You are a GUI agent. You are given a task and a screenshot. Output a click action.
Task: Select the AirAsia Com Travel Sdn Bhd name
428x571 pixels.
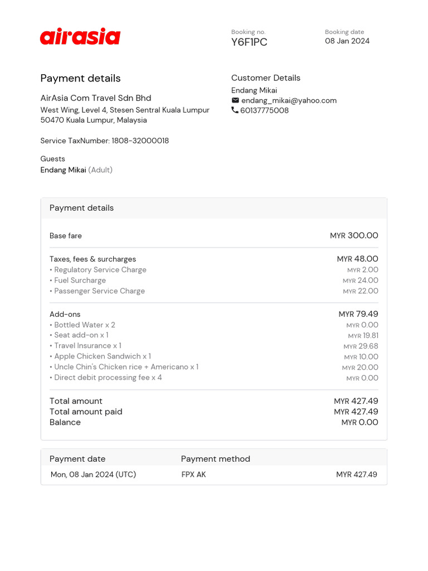click(96, 98)
